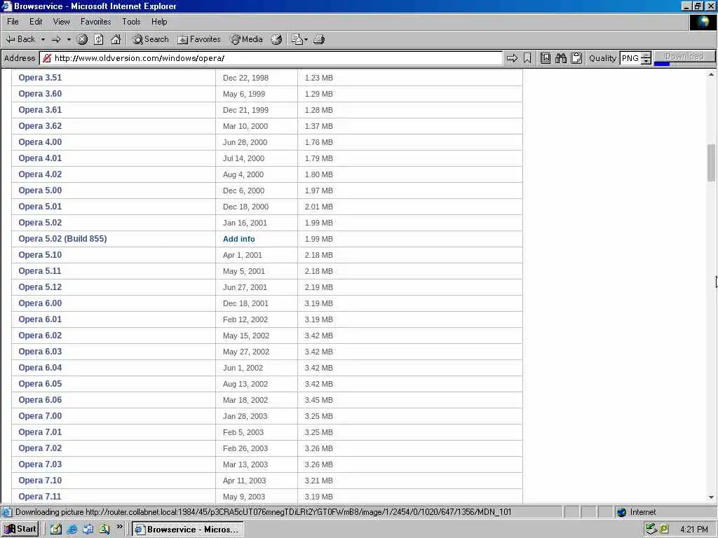Click the system tray network icon
Screen dimensions: 718x538
[651, 530]
